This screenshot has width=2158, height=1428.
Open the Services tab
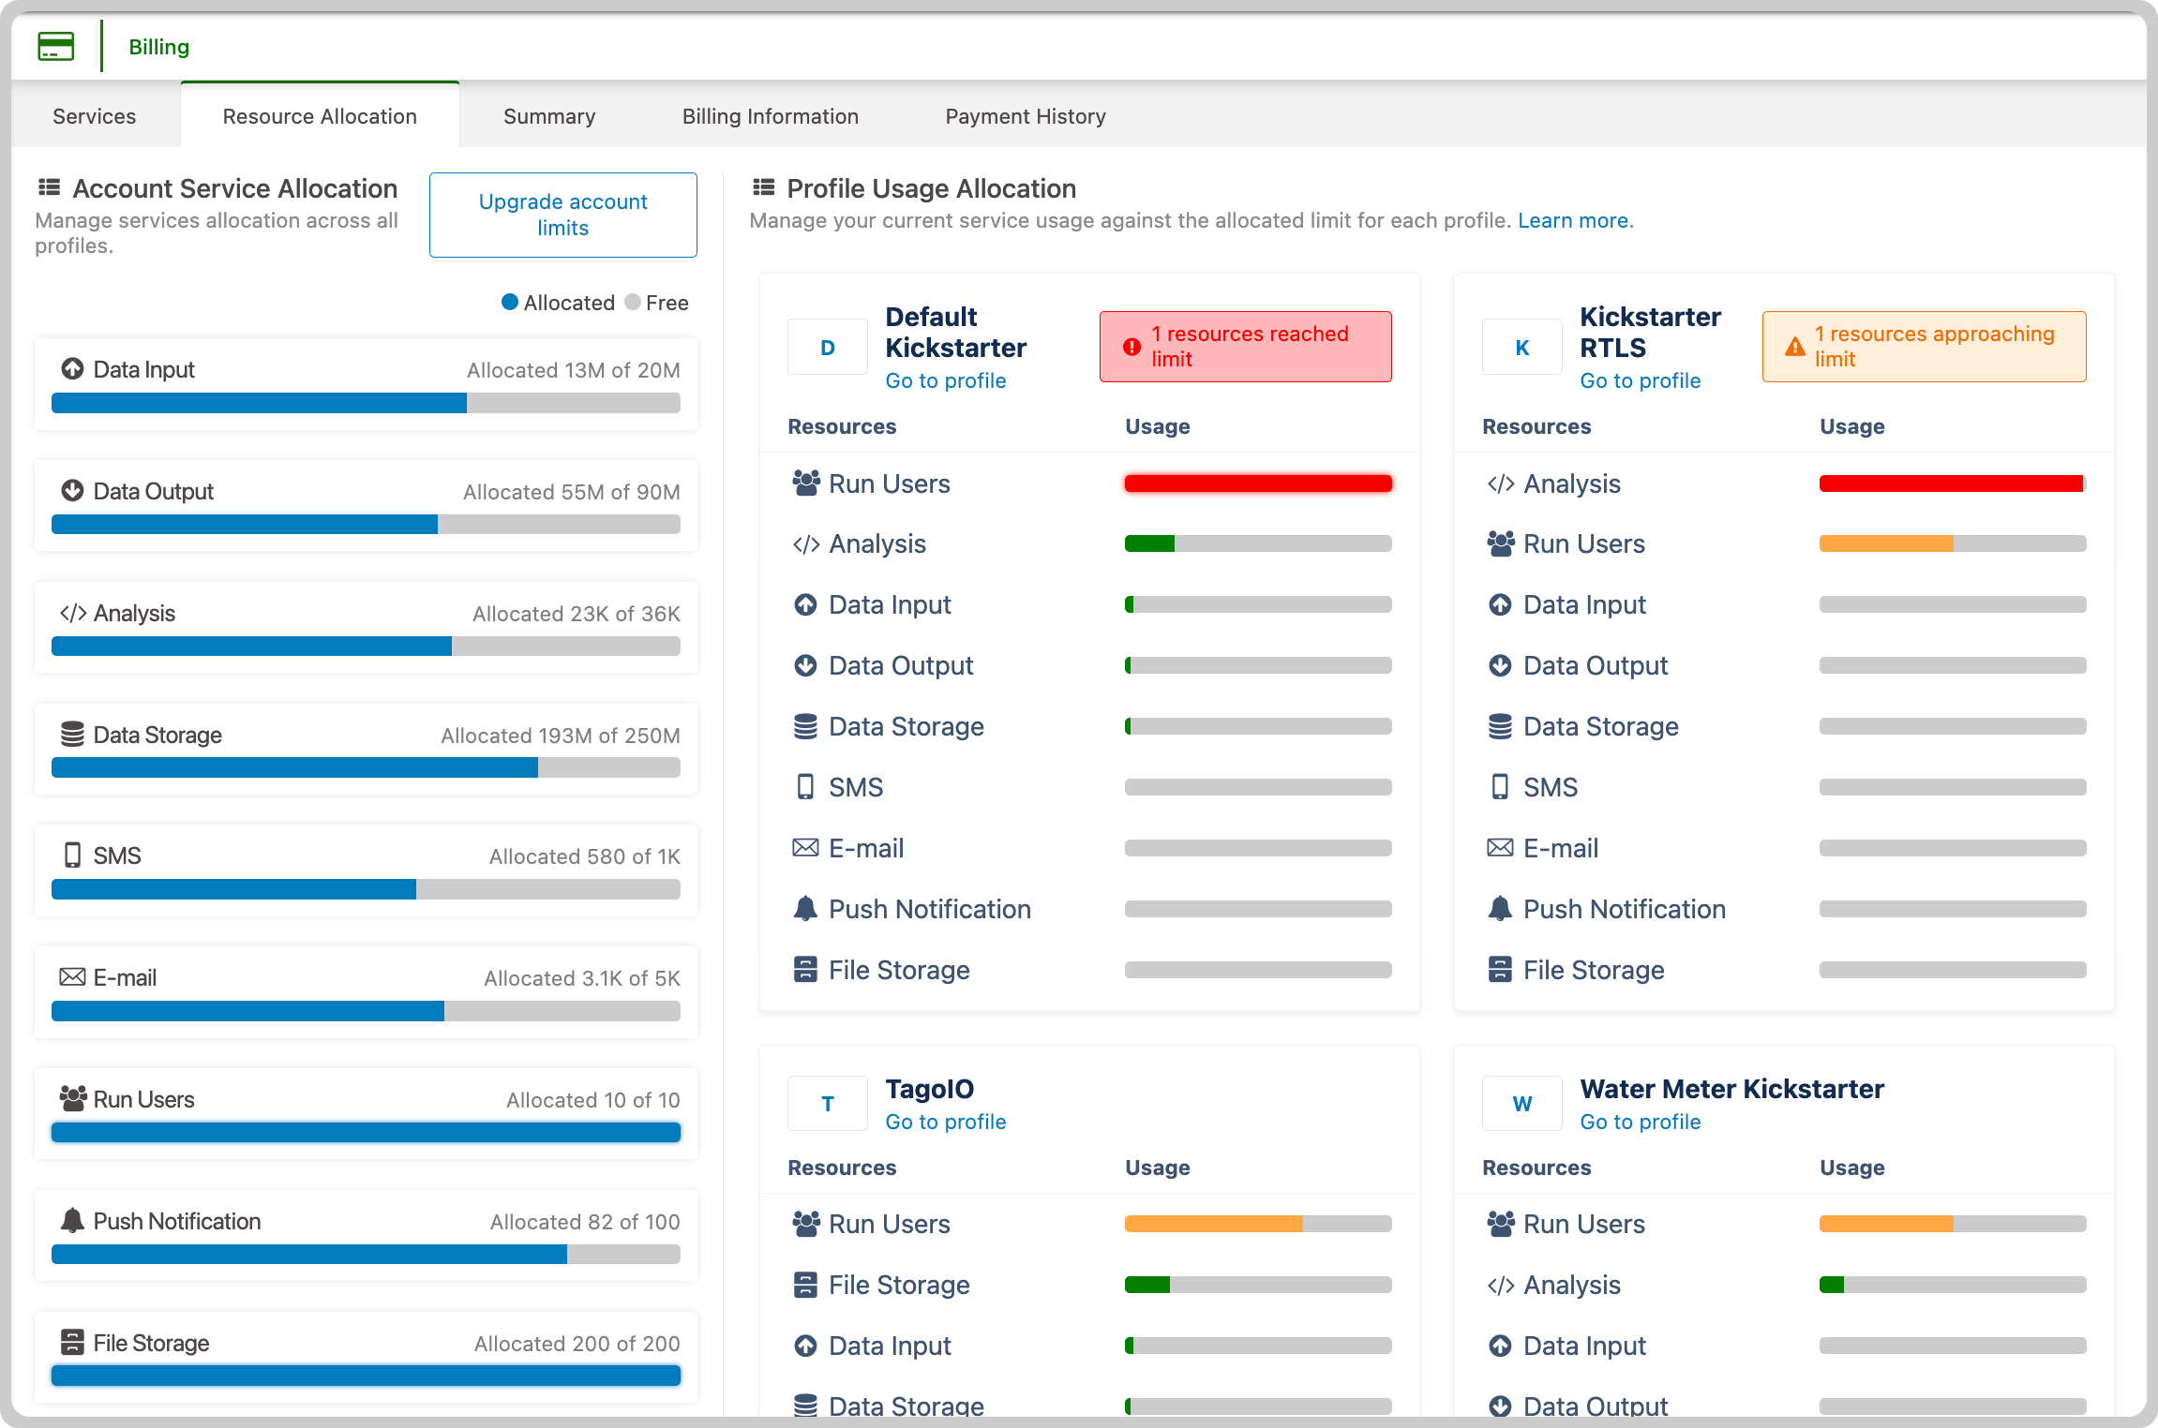[x=95, y=116]
